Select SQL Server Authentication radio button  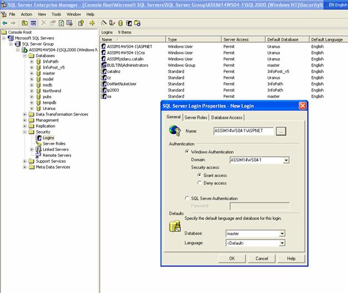pos(188,198)
